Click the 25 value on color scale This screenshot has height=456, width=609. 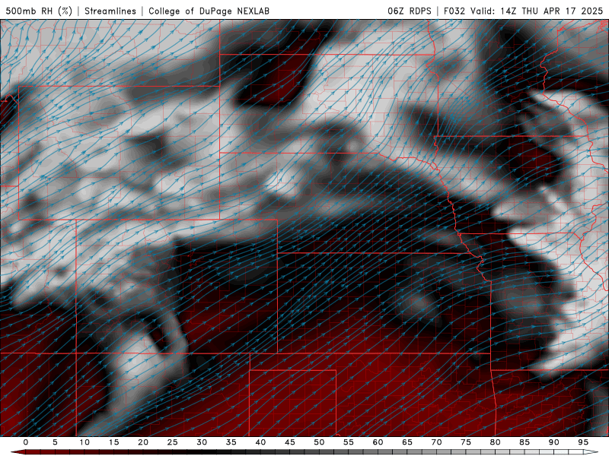173,442
